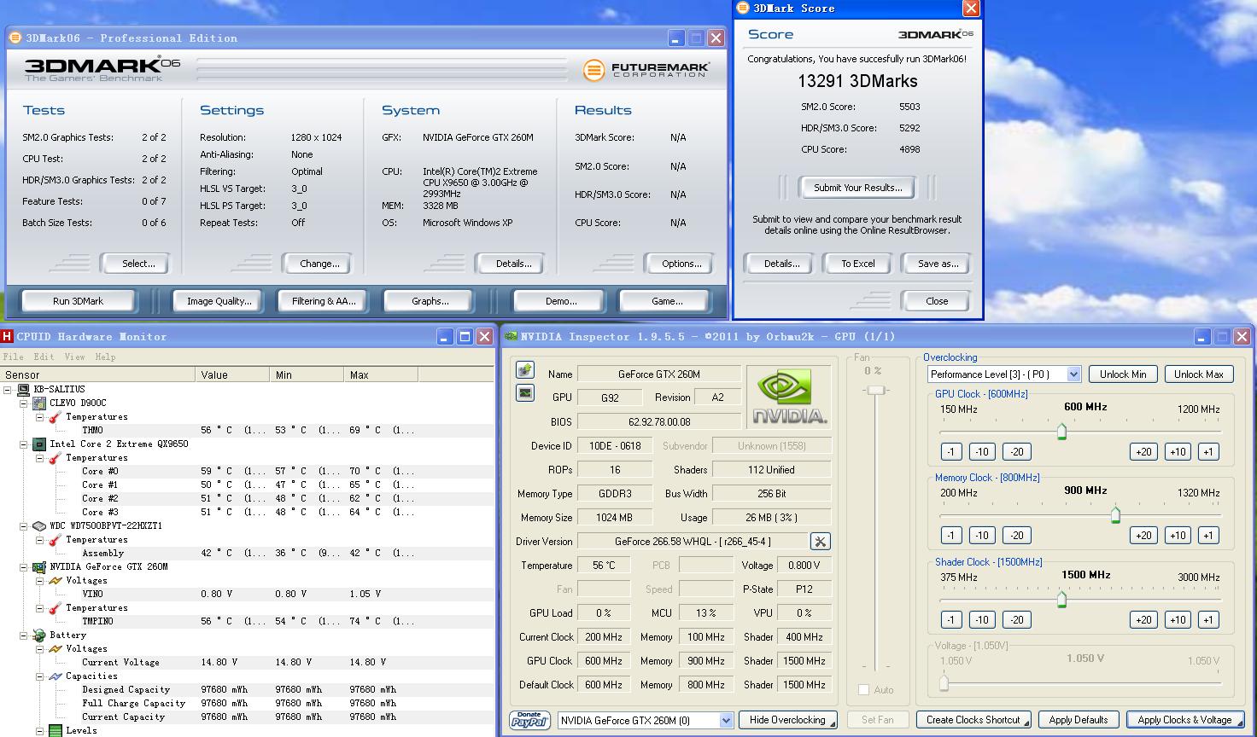The image size is (1257, 737).
Task: Collapse the KB-SALTIUS root node
Action: (9, 389)
